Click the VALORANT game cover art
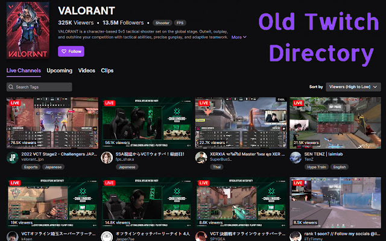This screenshot has width=386, height=241. [28, 30]
